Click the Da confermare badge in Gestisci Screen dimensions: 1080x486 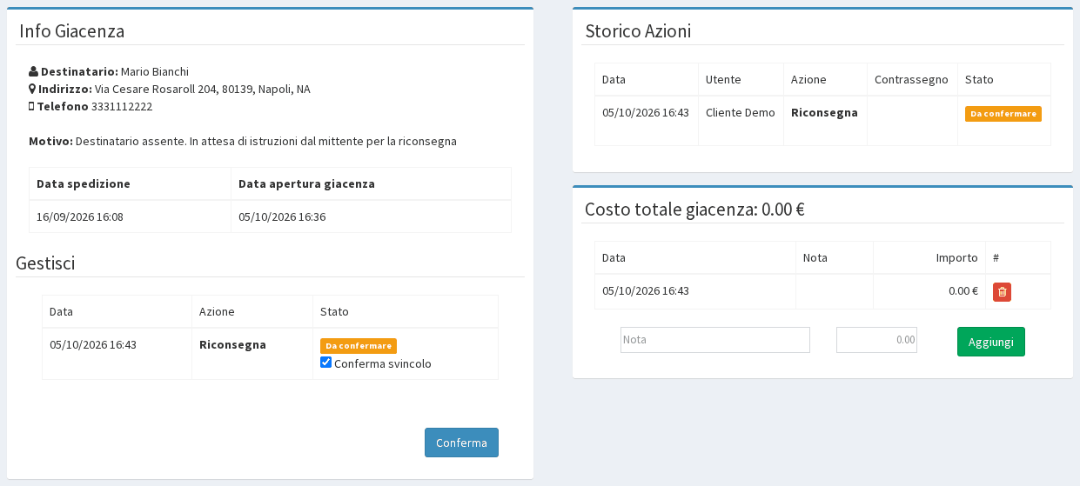pos(359,345)
